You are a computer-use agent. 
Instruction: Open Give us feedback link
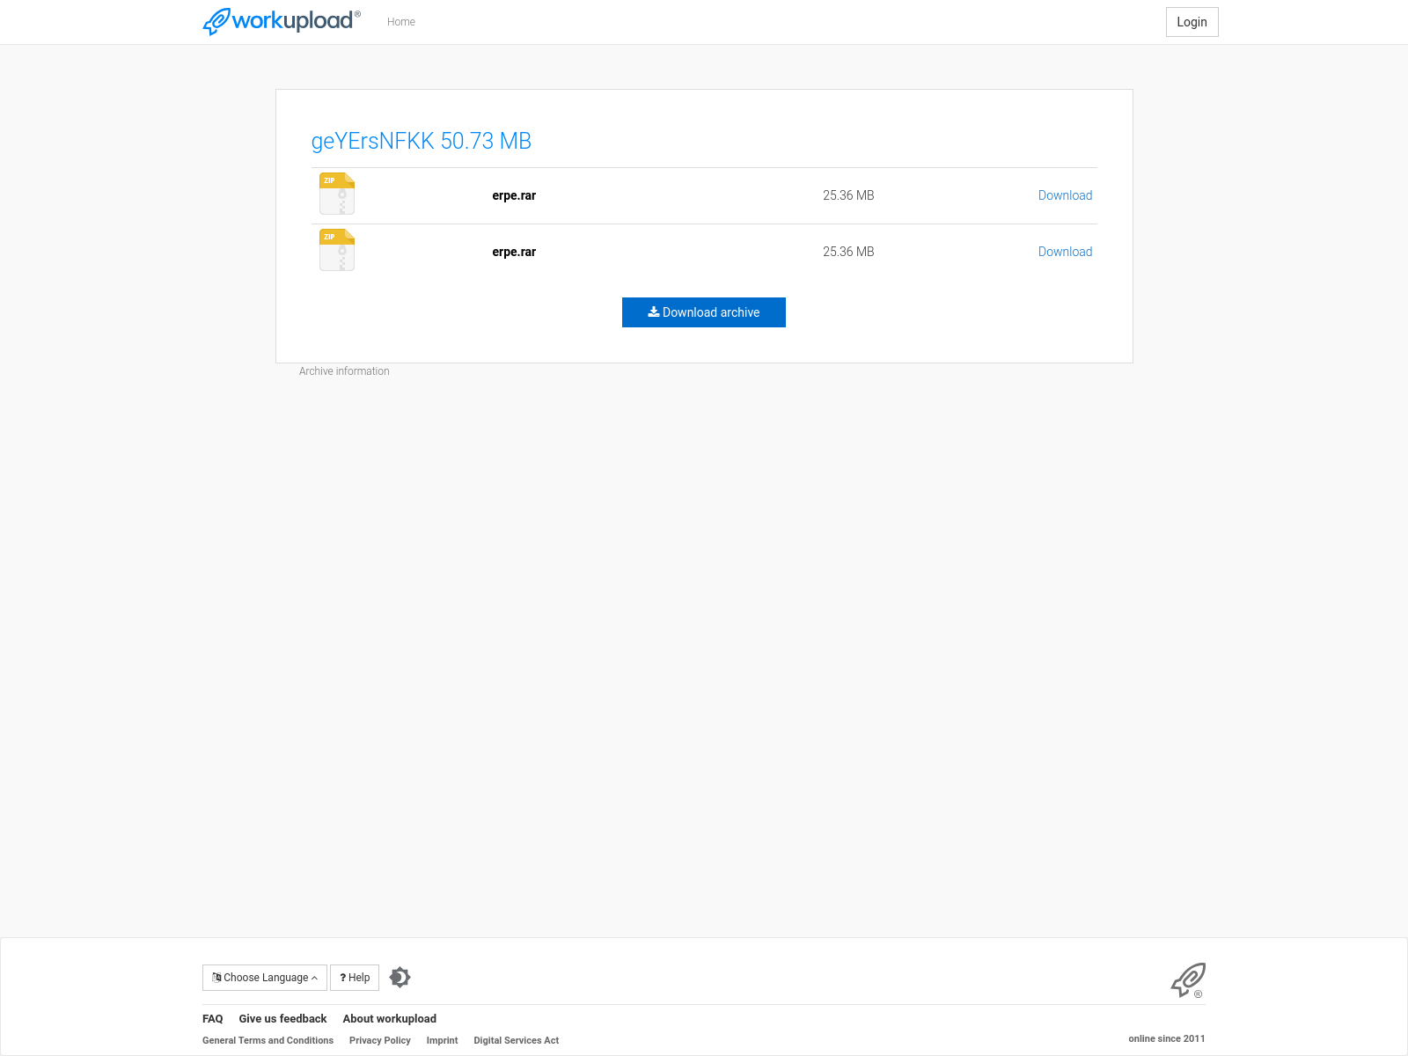(x=282, y=1019)
